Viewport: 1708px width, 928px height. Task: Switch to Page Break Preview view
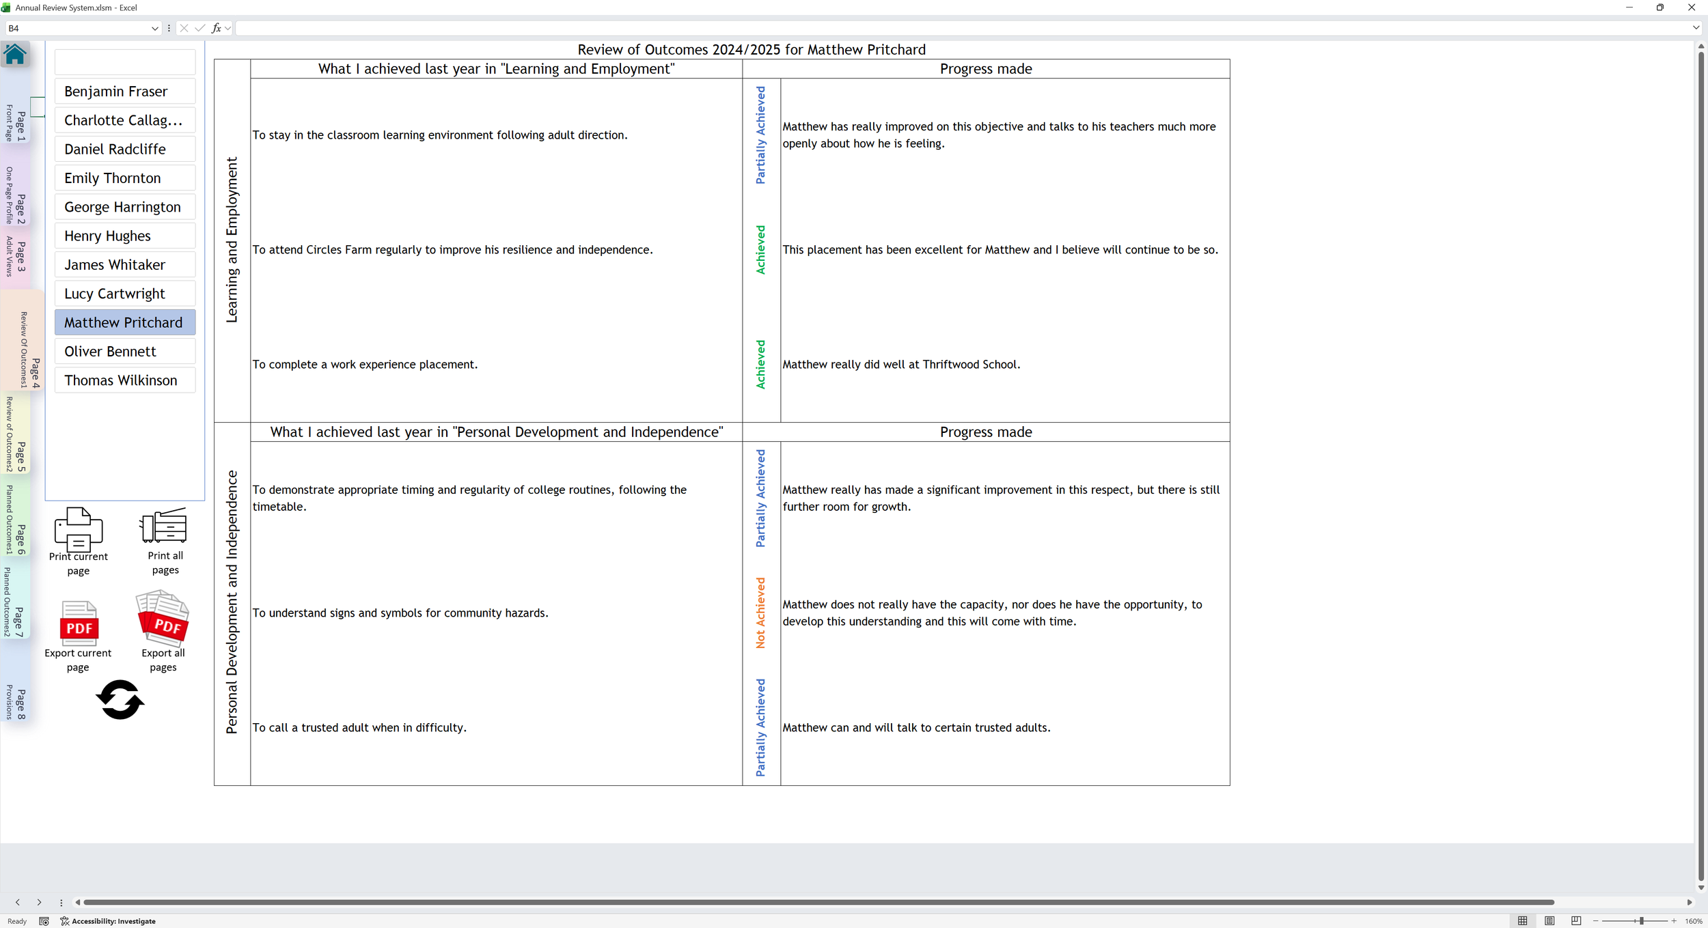click(x=1576, y=921)
